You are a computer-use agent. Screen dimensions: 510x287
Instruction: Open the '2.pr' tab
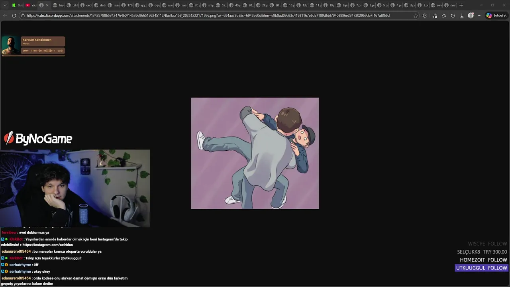(424, 5)
